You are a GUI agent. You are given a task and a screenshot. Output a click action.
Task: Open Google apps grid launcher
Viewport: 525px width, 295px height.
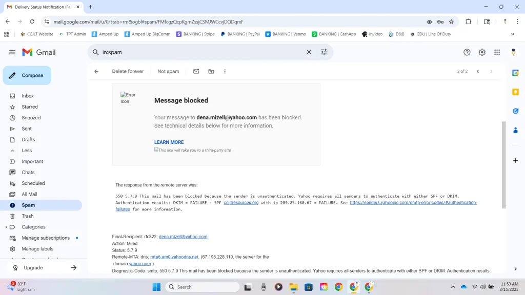tap(497, 52)
